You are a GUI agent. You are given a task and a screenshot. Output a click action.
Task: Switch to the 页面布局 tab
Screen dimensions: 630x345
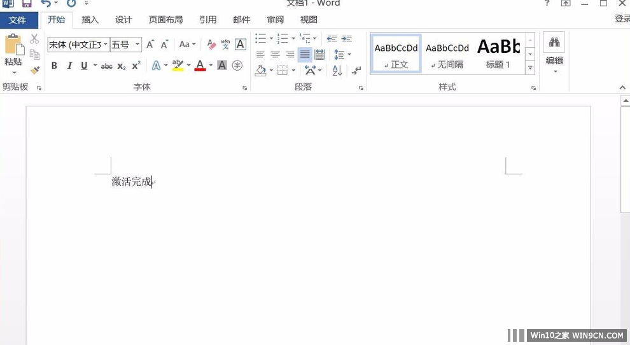pyautogui.click(x=165, y=20)
